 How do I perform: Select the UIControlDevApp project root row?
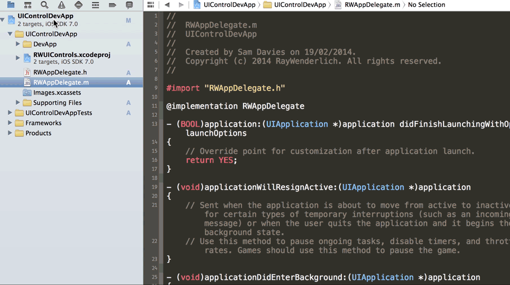(x=71, y=20)
